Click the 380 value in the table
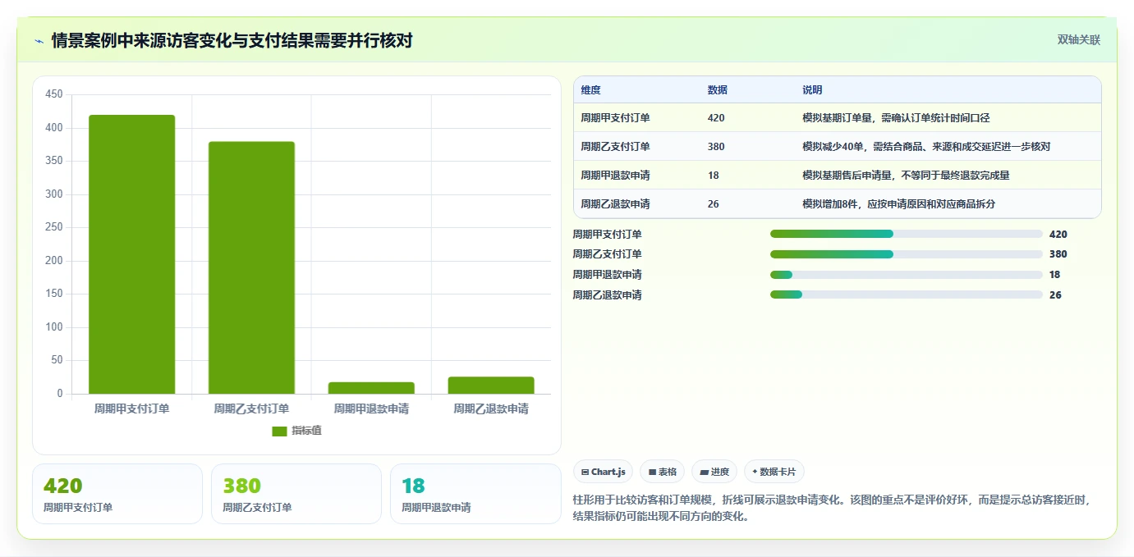 [716, 147]
